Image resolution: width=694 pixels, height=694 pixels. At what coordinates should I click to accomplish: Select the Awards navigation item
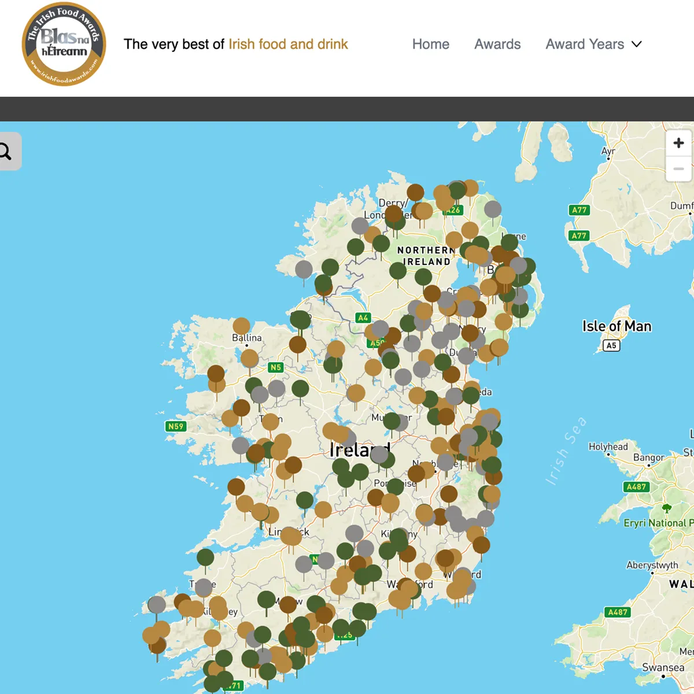click(497, 44)
